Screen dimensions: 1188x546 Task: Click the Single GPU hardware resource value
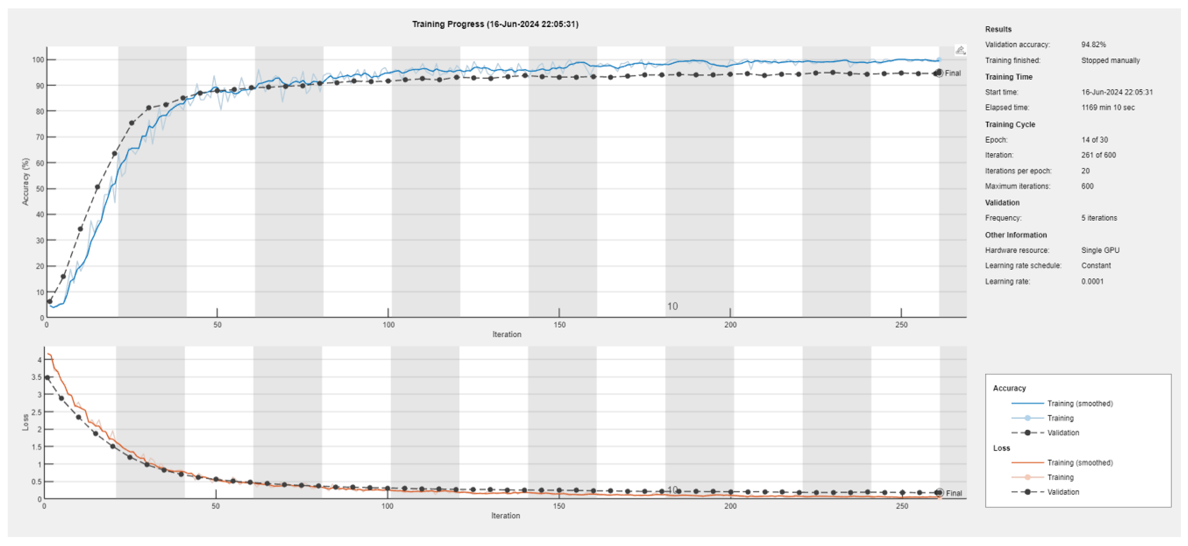tap(1100, 250)
